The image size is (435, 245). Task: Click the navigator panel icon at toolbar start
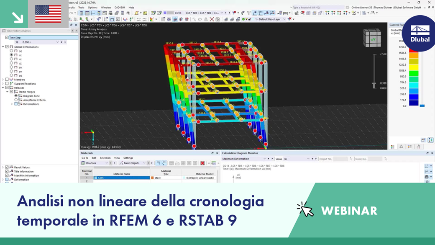81,13
